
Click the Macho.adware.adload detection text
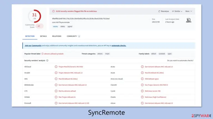[67, 91]
